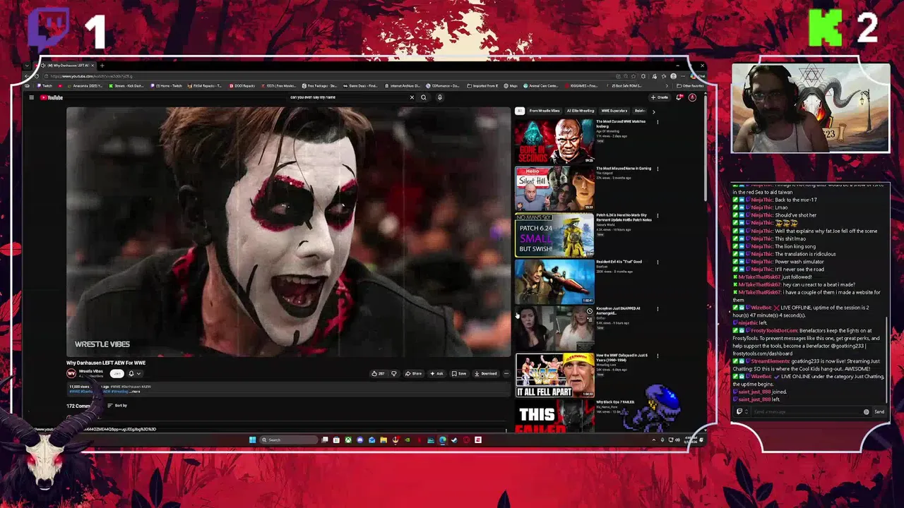904x508 pixels.
Task: Open The Most Cursed WWE Matches thumbnail
Action: 554,141
